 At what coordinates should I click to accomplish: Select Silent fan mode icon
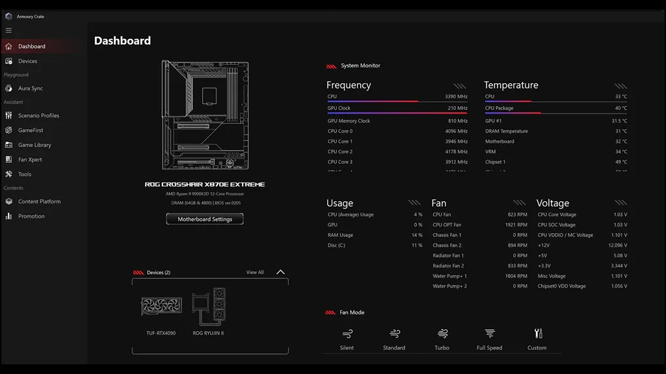pos(347,334)
